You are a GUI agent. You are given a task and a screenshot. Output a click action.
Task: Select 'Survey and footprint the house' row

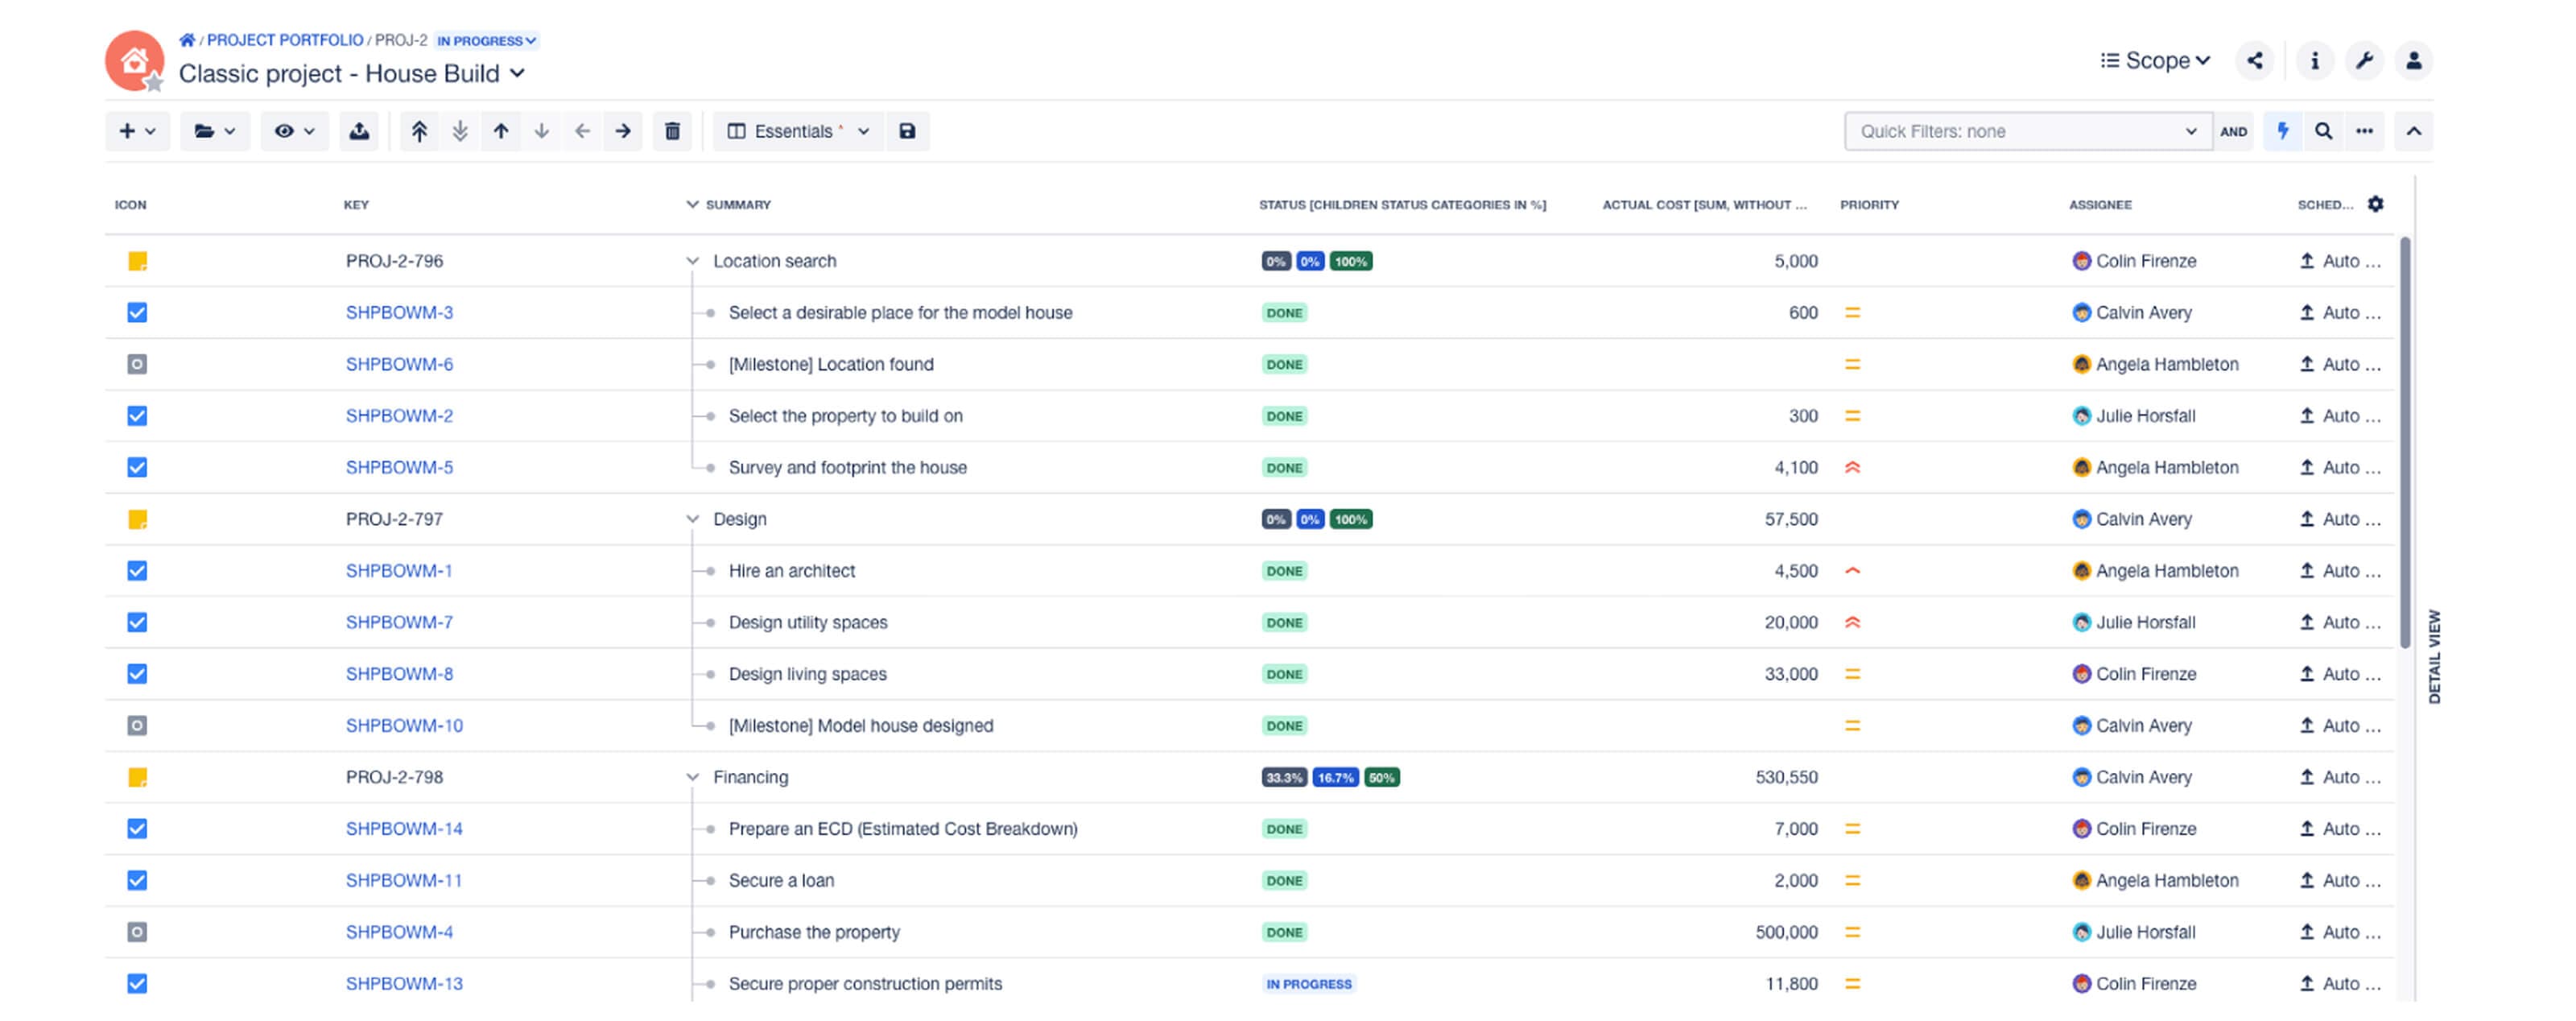[1250, 468]
